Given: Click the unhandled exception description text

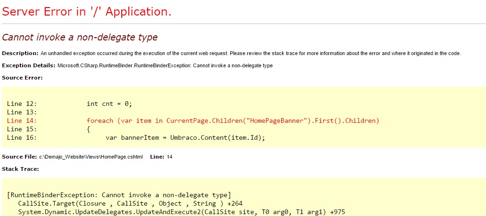Looking at the screenshot, I should (x=251, y=54).
